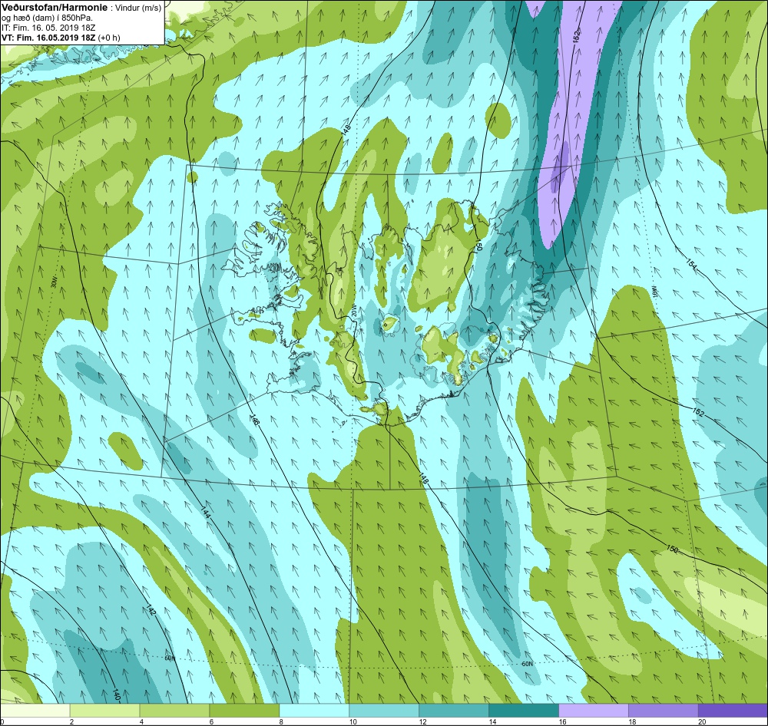768x726 pixels.
Task: Select the 18–20 m/s medium purple legend swatch
Action: (x=664, y=711)
